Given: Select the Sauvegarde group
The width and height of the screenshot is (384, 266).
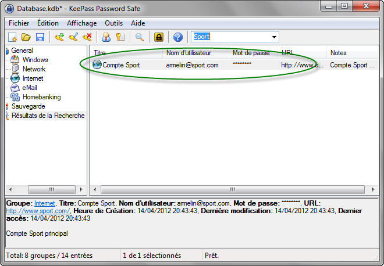Looking at the screenshot, I should click(x=28, y=106).
